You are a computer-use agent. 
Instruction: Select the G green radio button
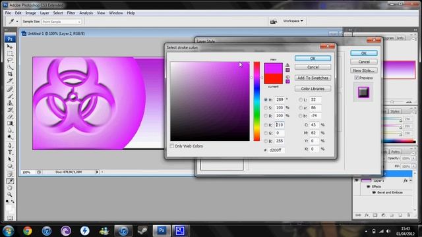point(266,133)
